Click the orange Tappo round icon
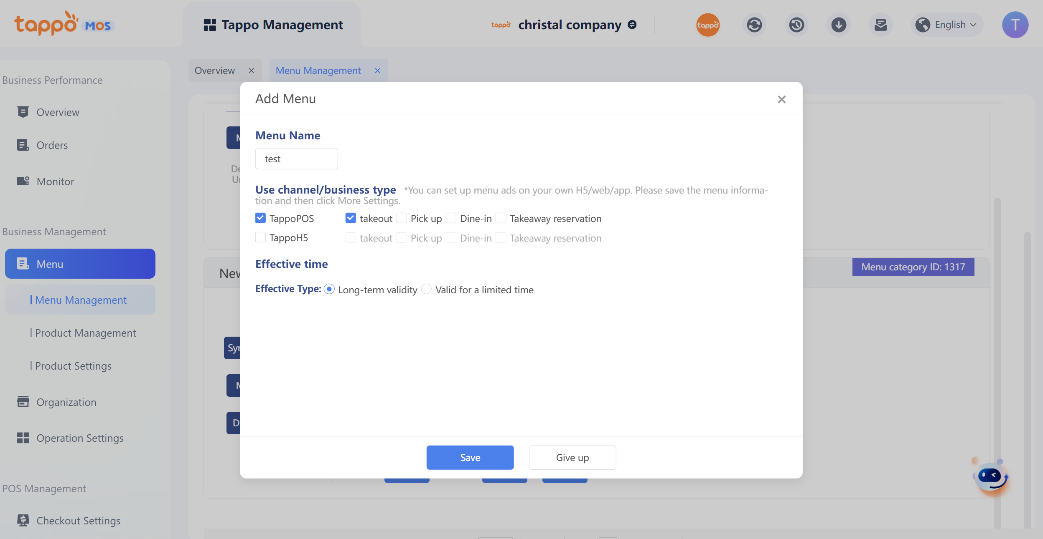The height and width of the screenshot is (539, 1043). pos(707,25)
